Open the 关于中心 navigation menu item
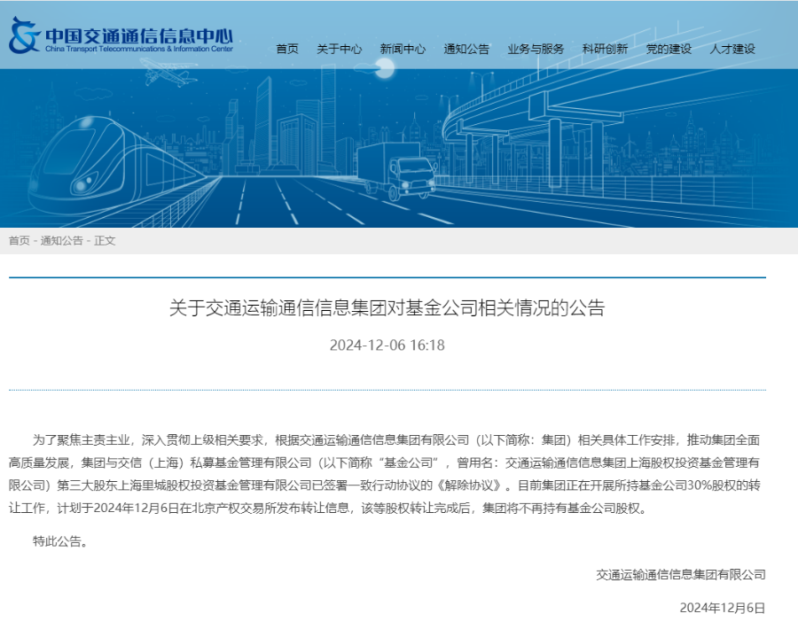The height and width of the screenshot is (637, 798). (340, 49)
